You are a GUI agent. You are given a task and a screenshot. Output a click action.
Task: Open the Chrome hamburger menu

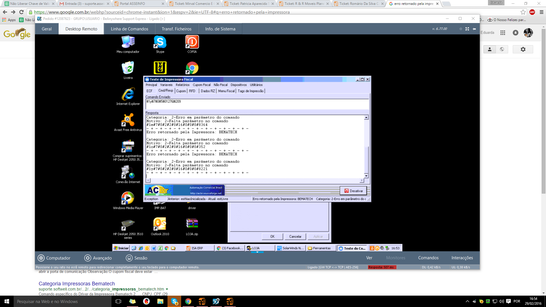[541, 12]
